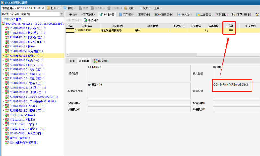Open the 付帅通用设计 version dropdown
Screen dimensions: 260x156
pyautogui.click(x=43, y=8)
